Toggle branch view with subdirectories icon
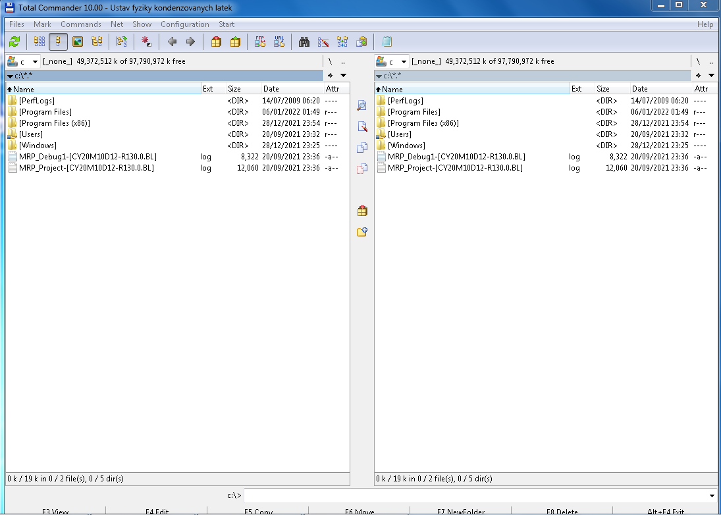 coord(121,42)
